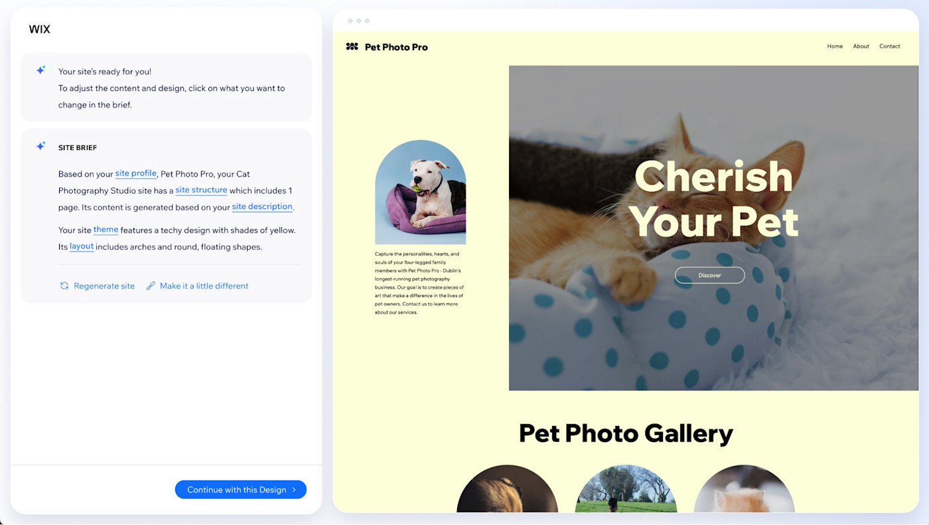The height and width of the screenshot is (525, 929).
Task: Click the browser preview window dots
Action: (359, 21)
